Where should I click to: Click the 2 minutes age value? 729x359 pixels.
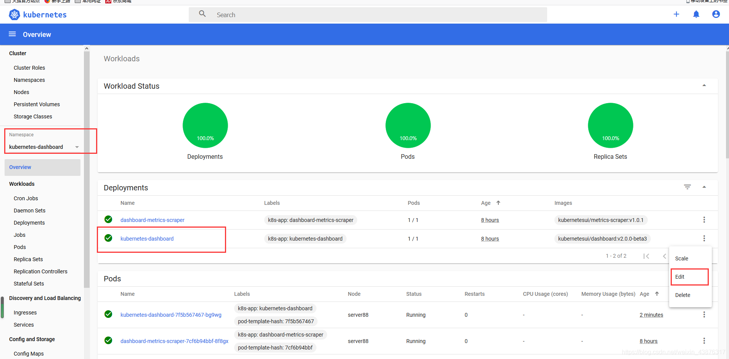(651, 315)
